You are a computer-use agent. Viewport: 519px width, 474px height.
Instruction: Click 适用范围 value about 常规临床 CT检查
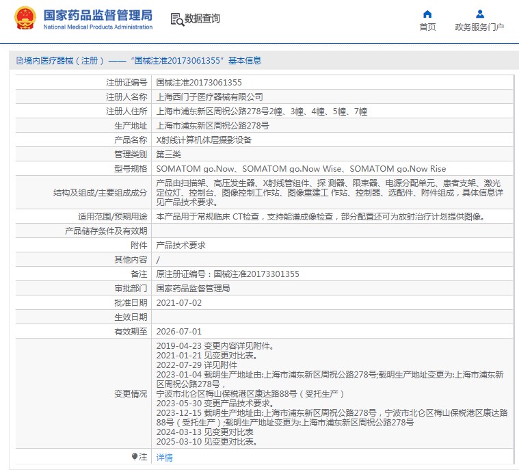(x=321, y=216)
